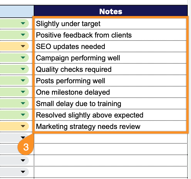
Task: Open the dropdown arrow beside "Campaign performing well"
Action: coord(23,58)
